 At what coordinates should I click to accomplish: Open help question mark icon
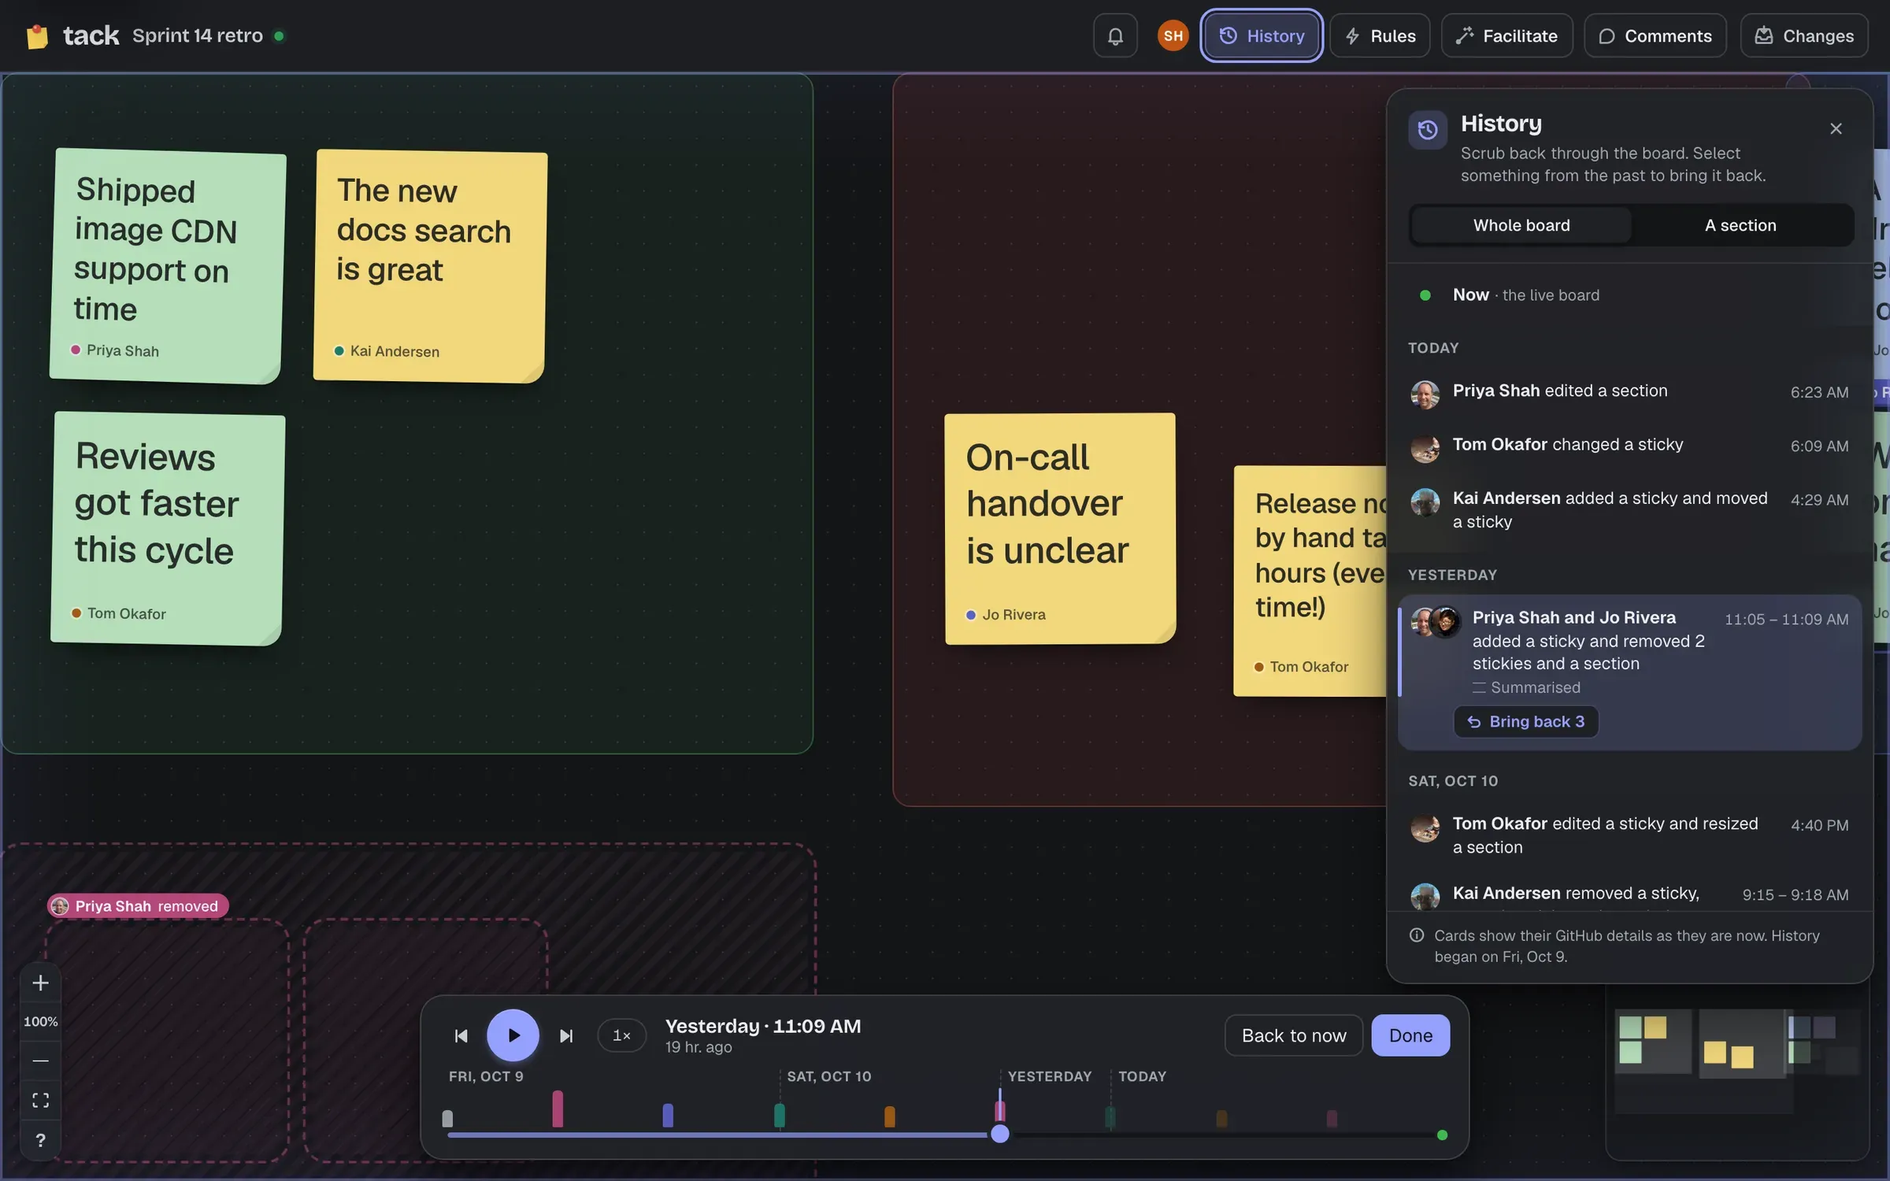click(x=40, y=1140)
